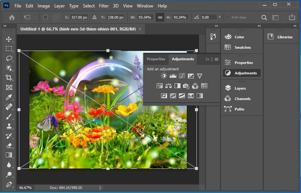
Task: Expand the Libraries panel column arrows
Action: tap(295, 26)
